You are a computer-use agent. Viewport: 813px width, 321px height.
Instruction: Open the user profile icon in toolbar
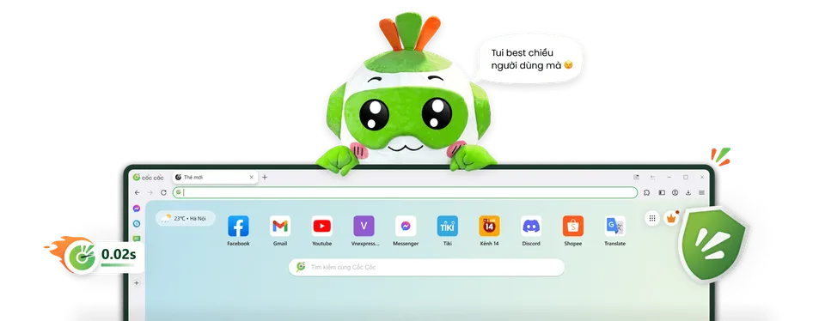coord(675,192)
